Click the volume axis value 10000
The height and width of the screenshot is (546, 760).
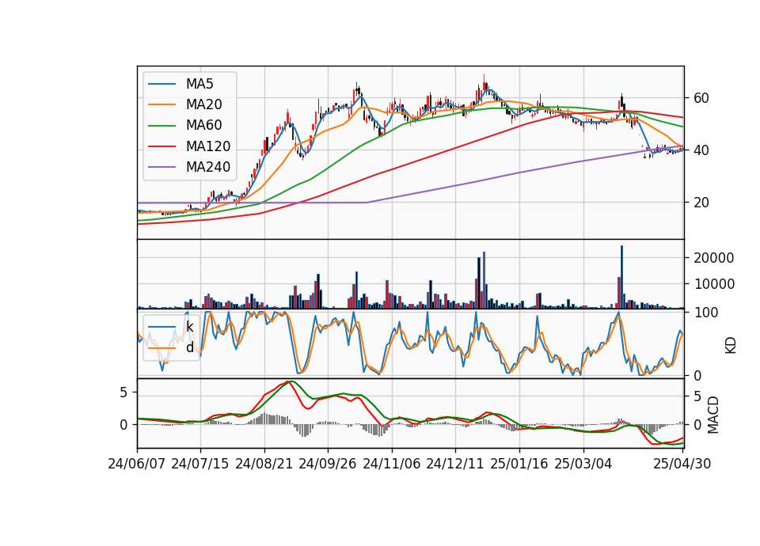coord(713,284)
